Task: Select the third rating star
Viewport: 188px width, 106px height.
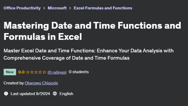Action: 36,72
